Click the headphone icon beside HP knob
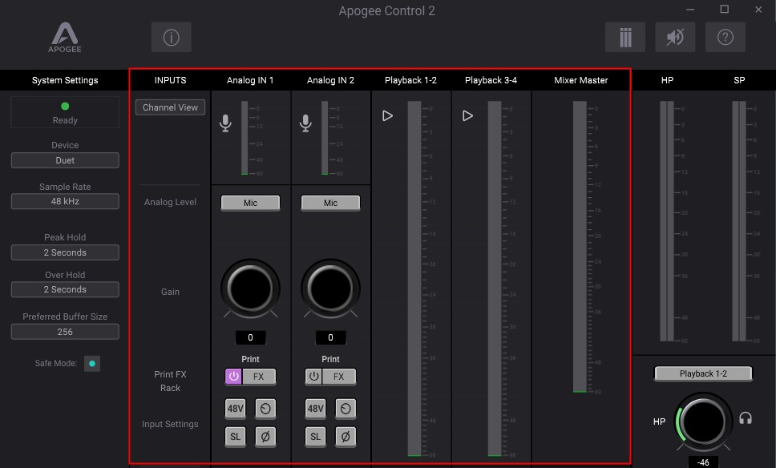Image resolution: width=776 pixels, height=468 pixels. click(746, 418)
